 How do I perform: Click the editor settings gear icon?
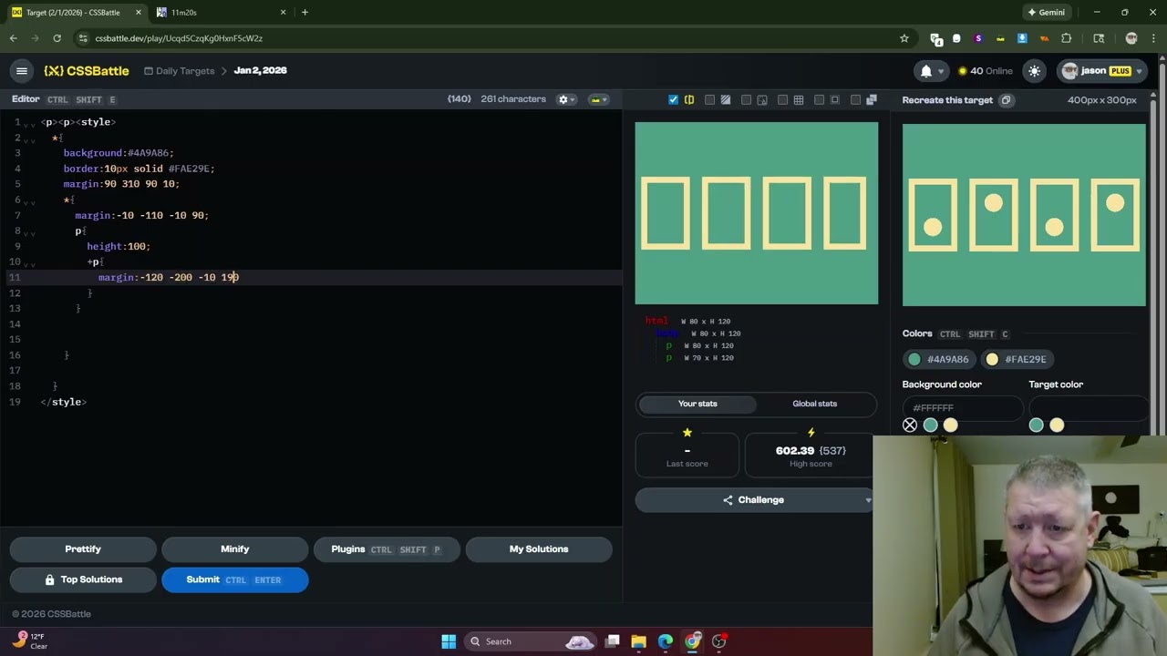pos(563,99)
